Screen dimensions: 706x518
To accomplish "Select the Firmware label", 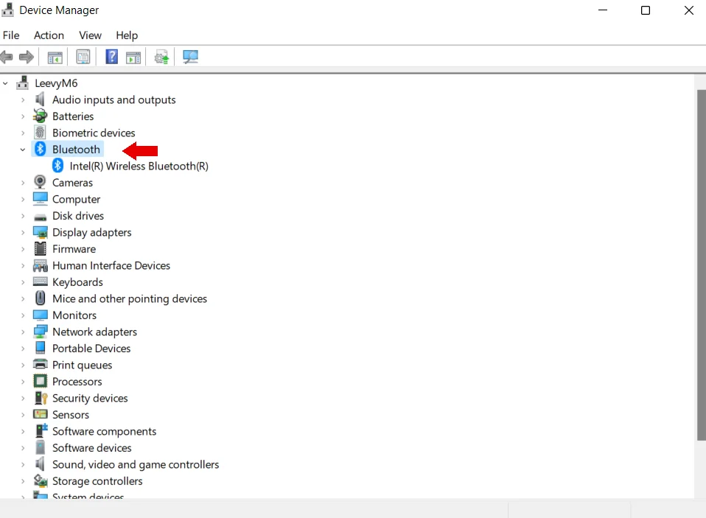I will (x=74, y=249).
